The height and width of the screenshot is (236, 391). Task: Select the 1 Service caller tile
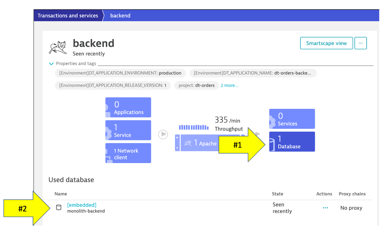[128, 130]
